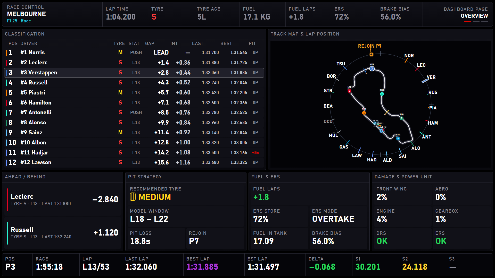The width and height of the screenshot is (495, 278).
Task: Click the purple best lap time 1:31.885
Action: click(202, 267)
